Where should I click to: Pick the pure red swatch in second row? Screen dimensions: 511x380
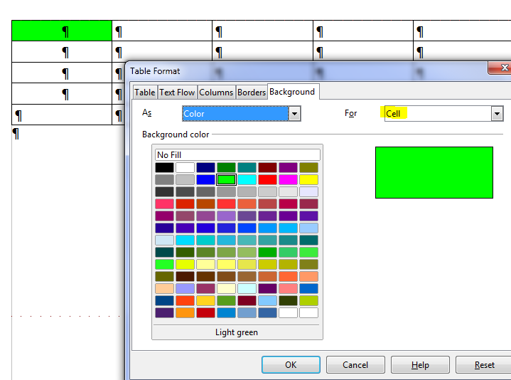click(x=267, y=180)
